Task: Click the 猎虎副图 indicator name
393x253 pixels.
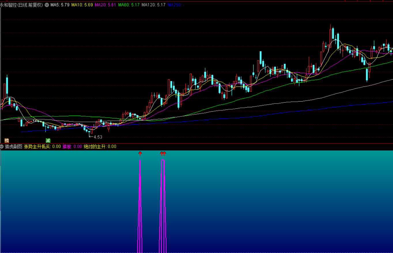Action: [14, 146]
